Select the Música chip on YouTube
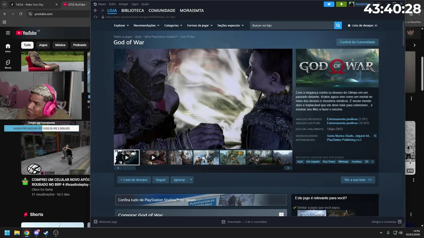 60,45
